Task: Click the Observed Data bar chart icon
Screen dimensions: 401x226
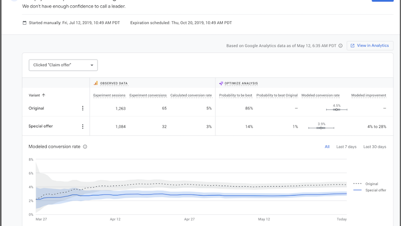Action: 95,83
